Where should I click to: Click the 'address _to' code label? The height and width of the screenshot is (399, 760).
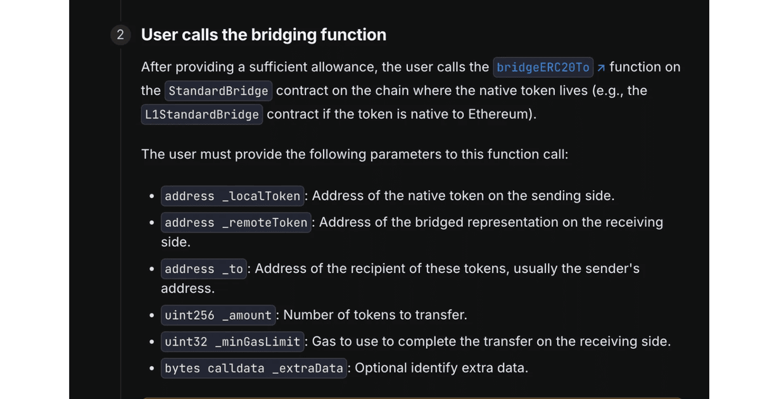[204, 269]
